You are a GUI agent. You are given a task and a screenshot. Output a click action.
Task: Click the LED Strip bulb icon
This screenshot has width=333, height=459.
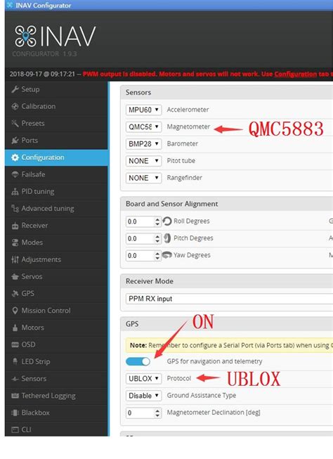(x=15, y=361)
